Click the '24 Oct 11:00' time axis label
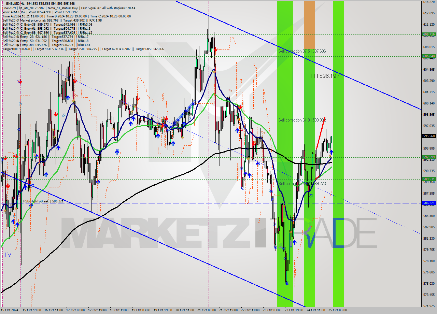 click(315, 310)
